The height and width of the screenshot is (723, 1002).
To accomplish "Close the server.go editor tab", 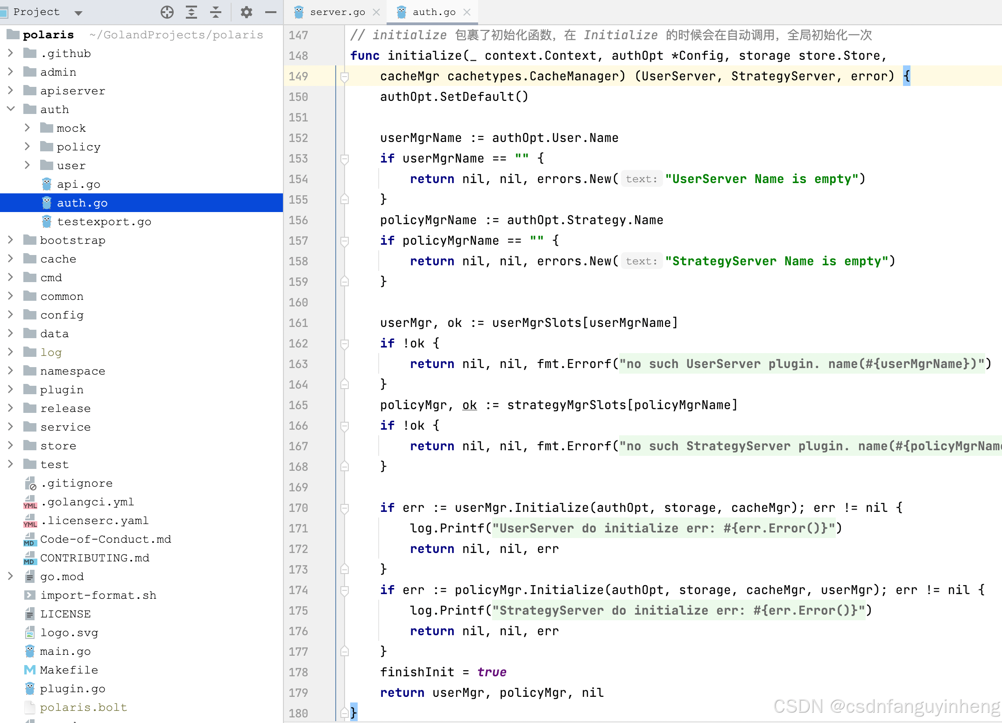I will 376,12.
